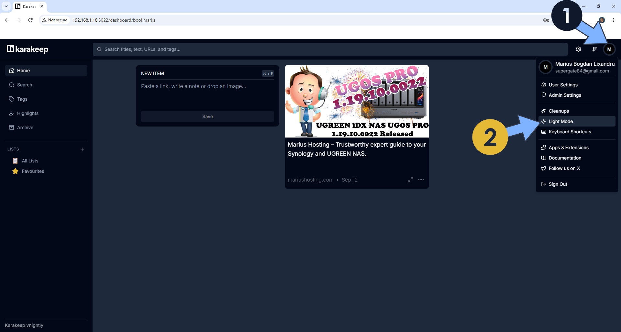The image size is (621, 332).
Task: Go forward in the browser
Action: click(x=19, y=20)
